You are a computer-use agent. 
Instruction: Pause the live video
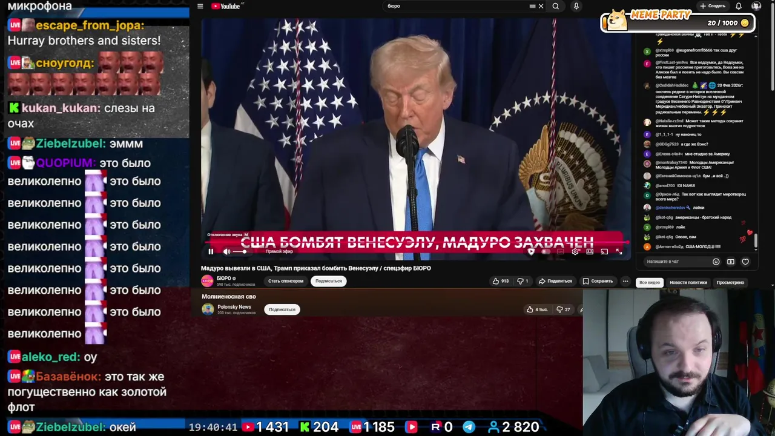pyautogui.click(x=211, y=251)
